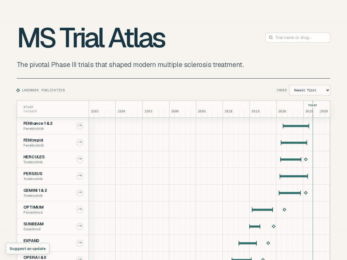Viewport: 347px width, 260px height.
Task: Focus the Trial name or drug search field
Action: click(298, 38)
